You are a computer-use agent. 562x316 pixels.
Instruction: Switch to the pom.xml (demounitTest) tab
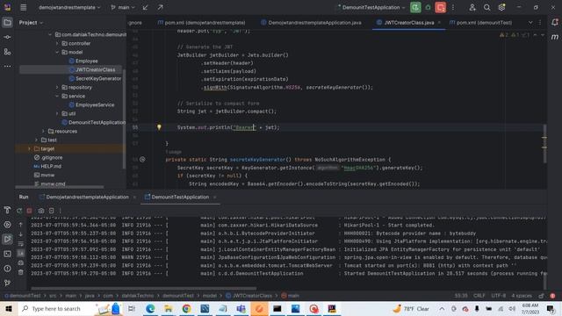point(480,23)
